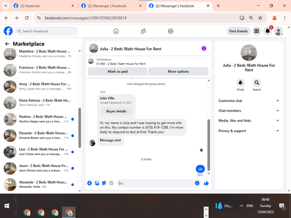The height and width of the screenshot is (218, 291).
Task: Open Chrome profile icon
Action: tap(274, 18)
